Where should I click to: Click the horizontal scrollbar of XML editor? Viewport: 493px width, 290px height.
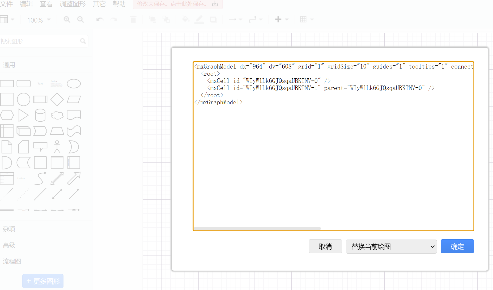tap(257, 228)
